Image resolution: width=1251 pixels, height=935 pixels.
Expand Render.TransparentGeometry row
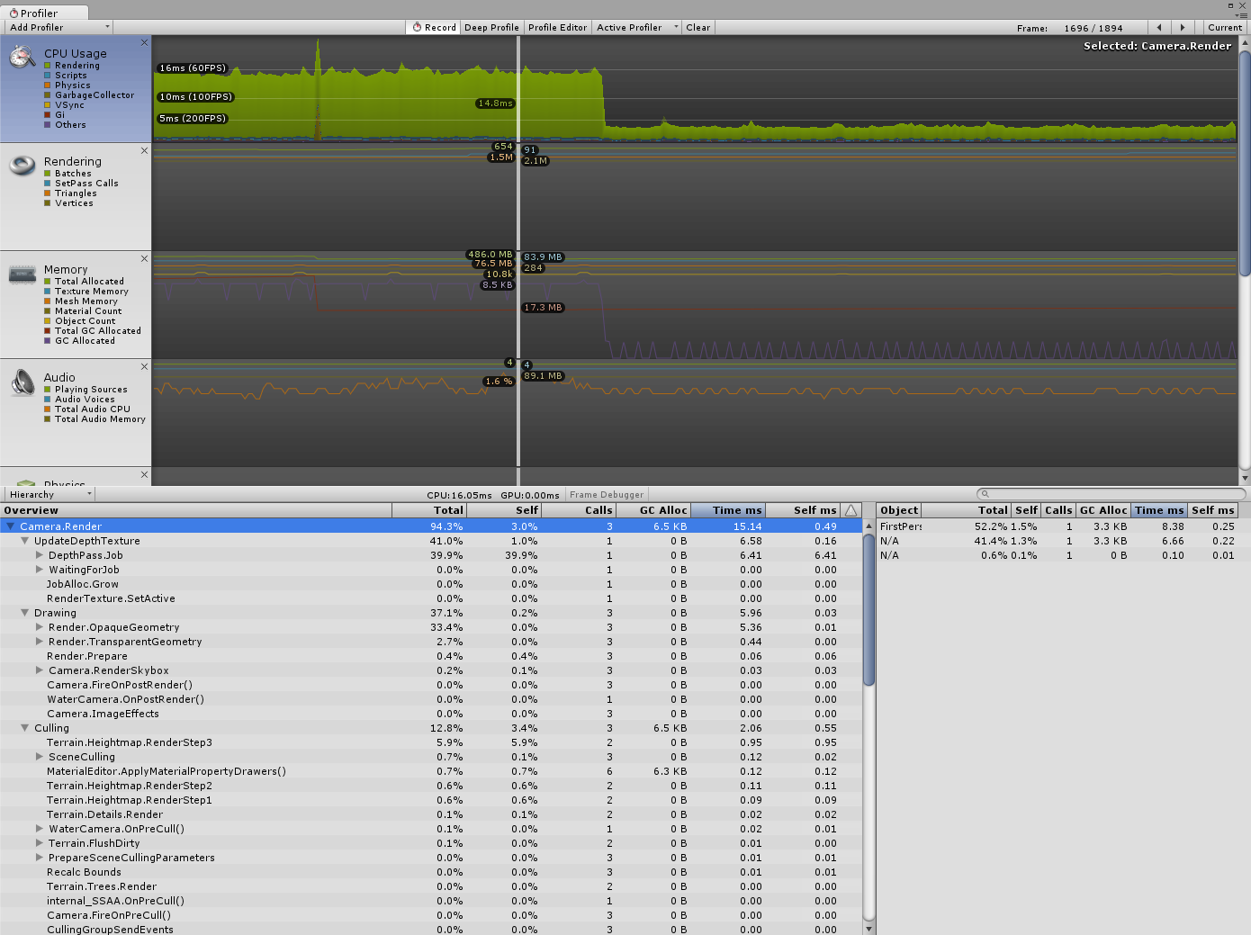40,642
